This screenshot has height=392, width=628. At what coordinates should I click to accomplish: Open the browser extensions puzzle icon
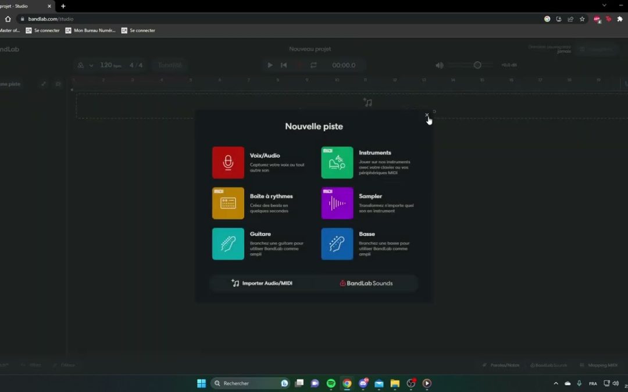[x=620, y=19]
